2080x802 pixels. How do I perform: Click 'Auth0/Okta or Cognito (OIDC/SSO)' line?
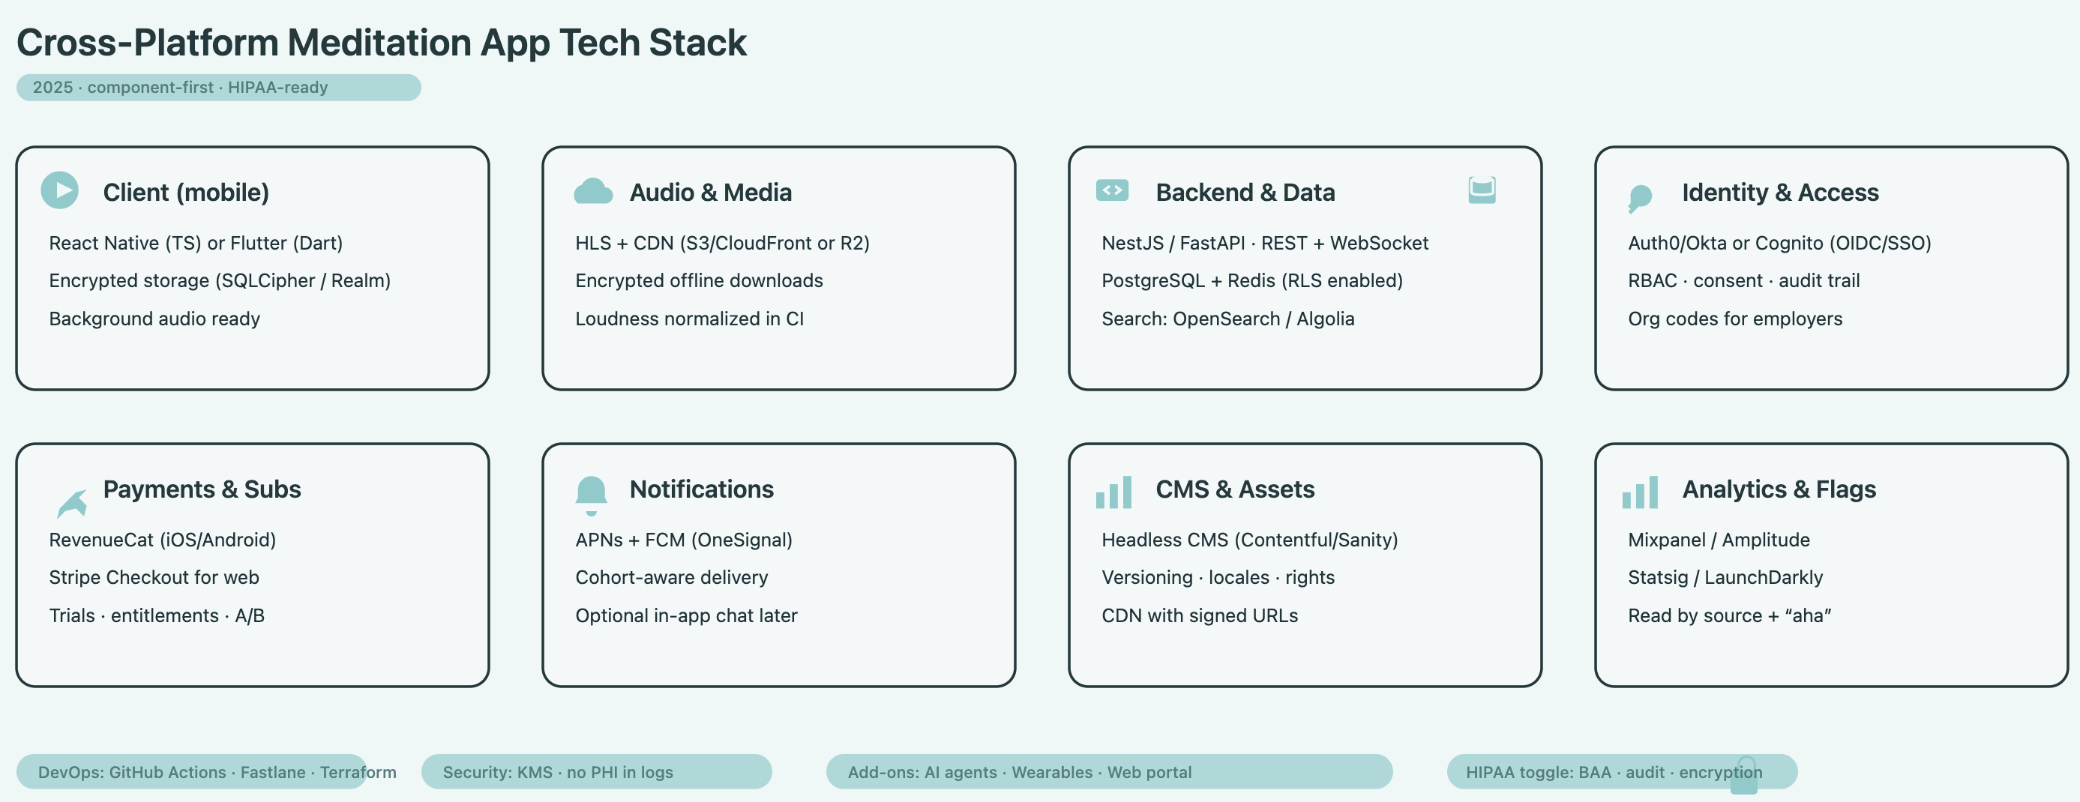tap(1779, 243)
